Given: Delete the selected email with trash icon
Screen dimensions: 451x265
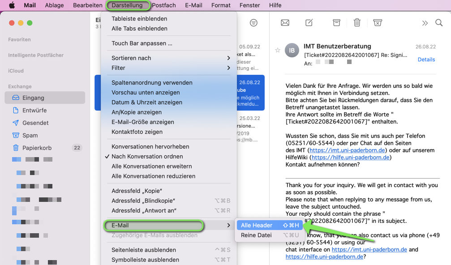Looking at the screenshot, I should (357, 22).
